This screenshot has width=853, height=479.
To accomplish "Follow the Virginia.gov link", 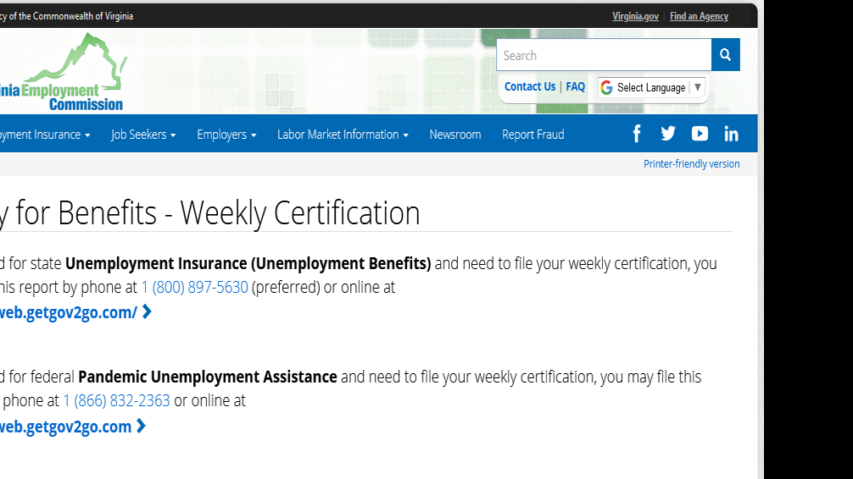I will pyautogui.click(x=635, y=16).
